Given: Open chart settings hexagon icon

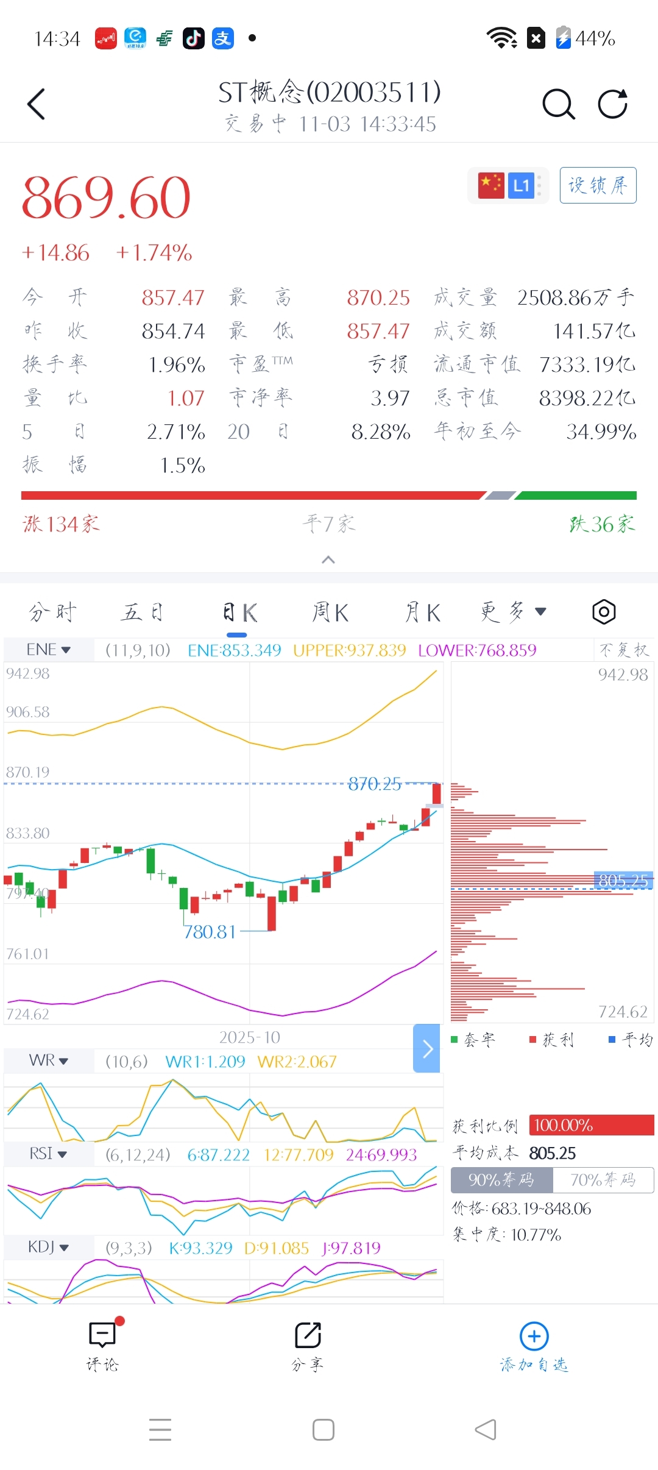Looking at the screenshot, I should tap(604, 611).
